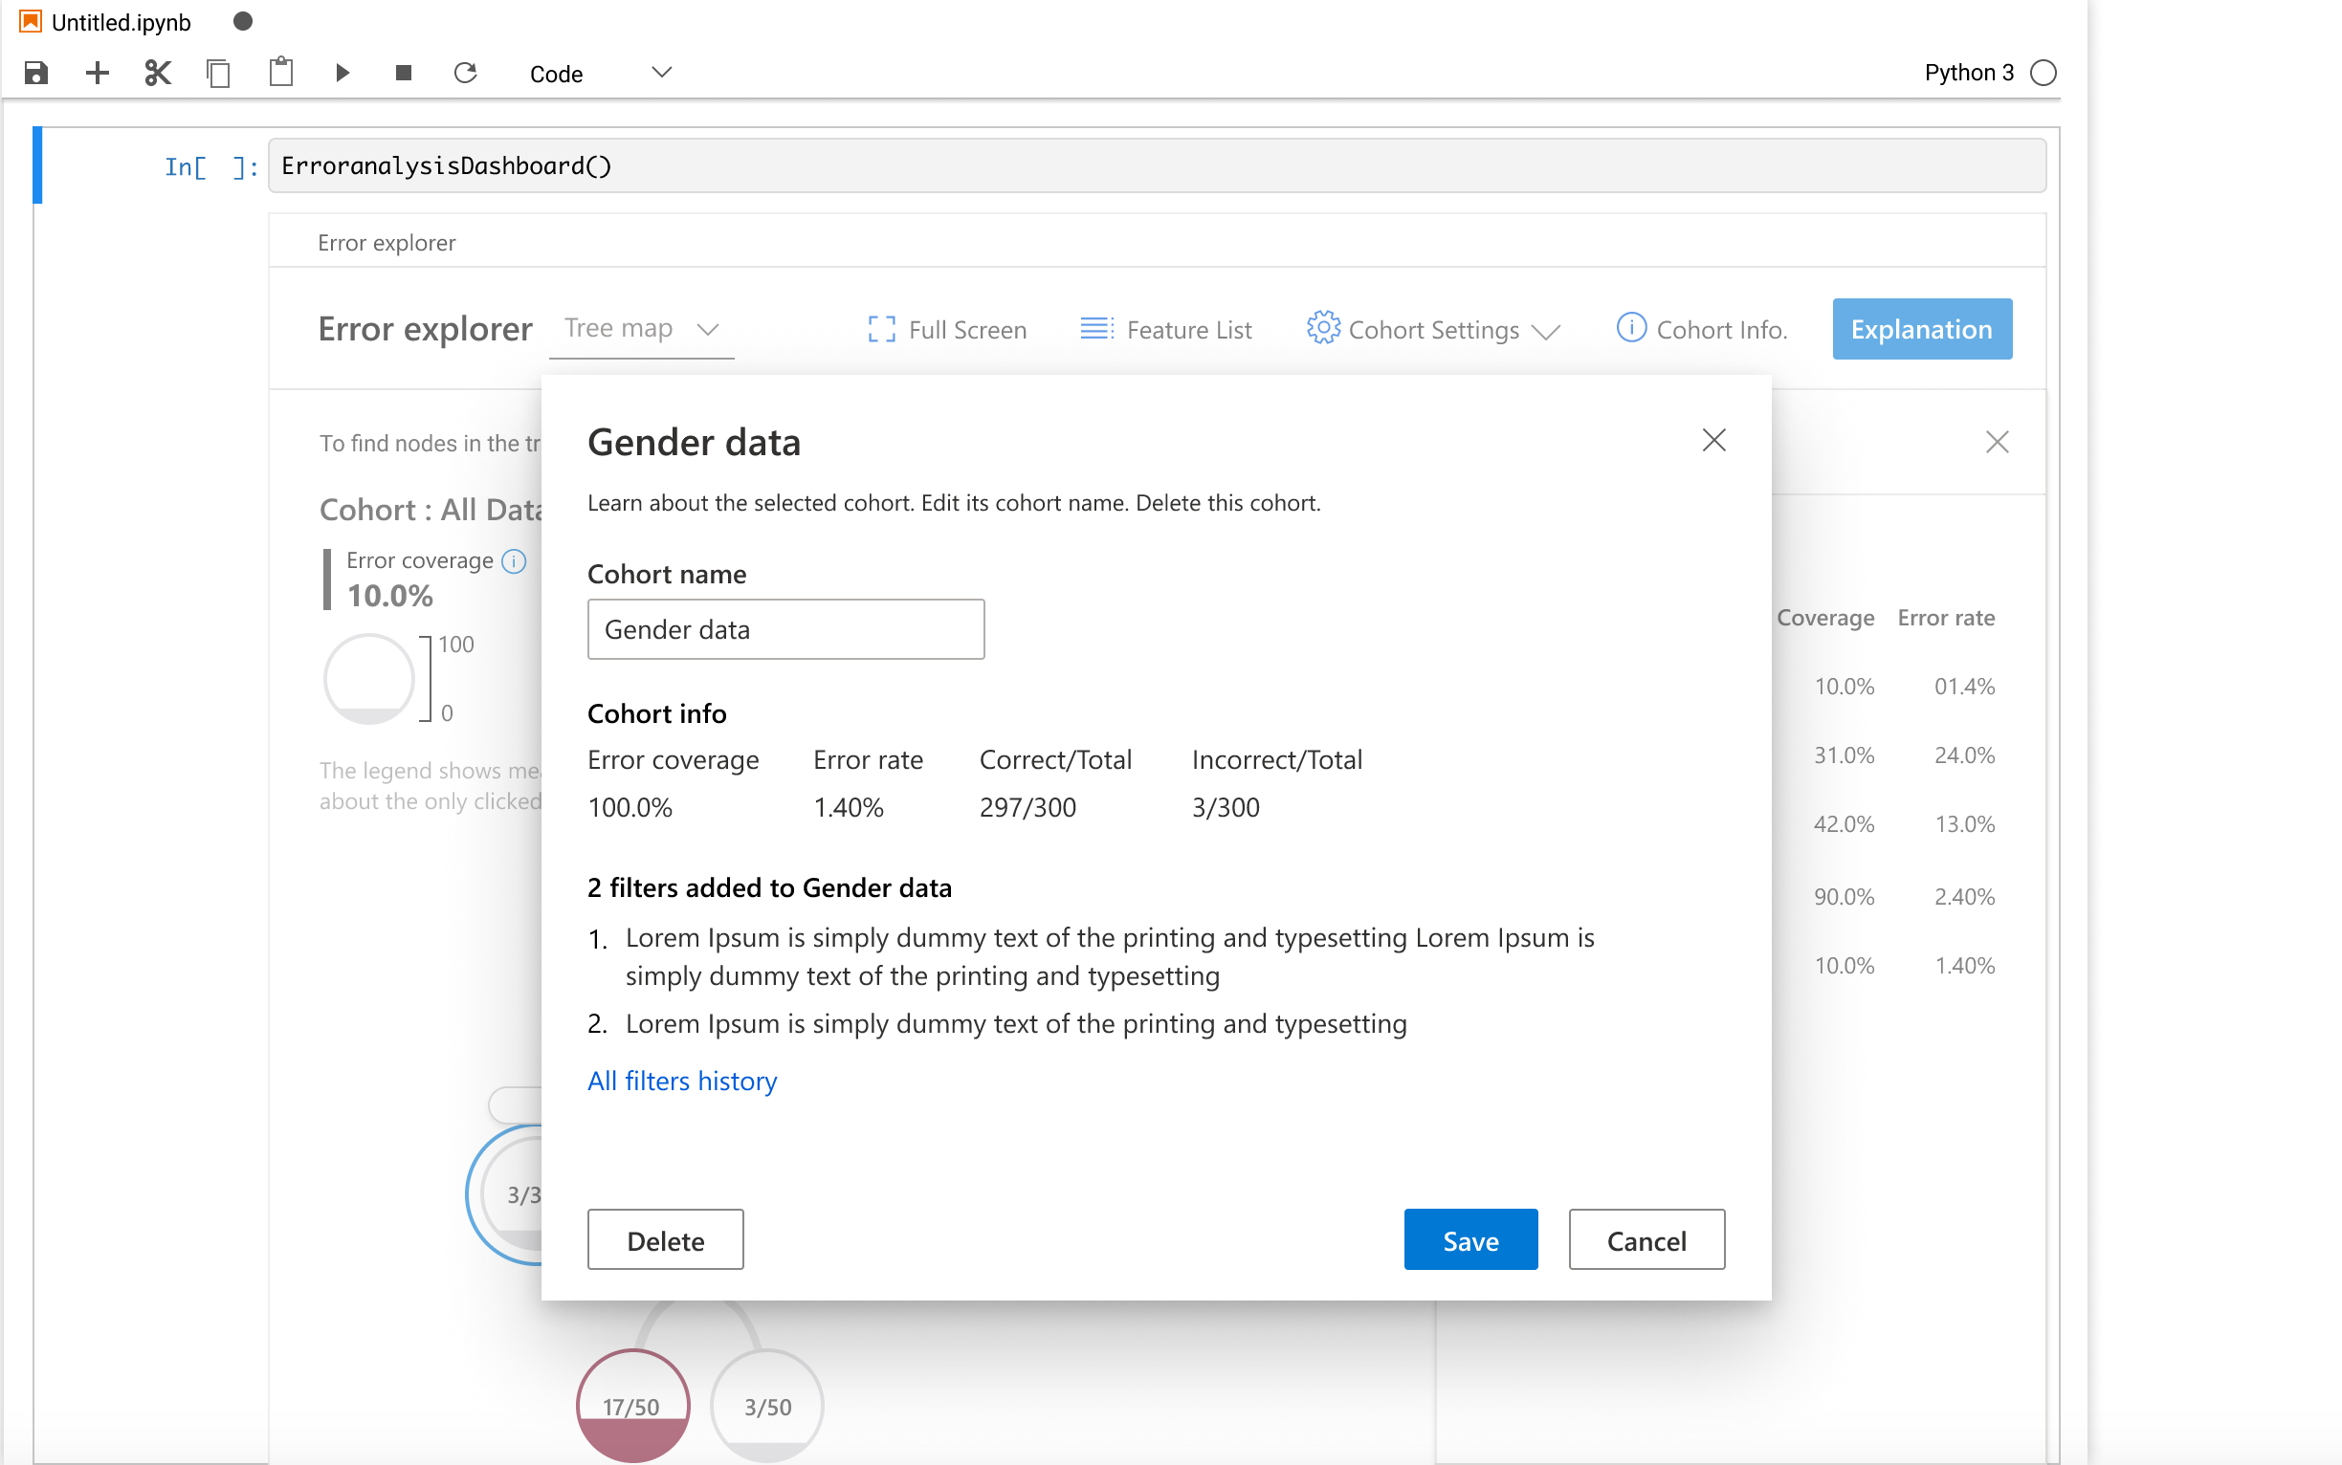Screen dimensions: 2342x1465
Task: Paste cell from clipboard
Action: tap(281, 73)
